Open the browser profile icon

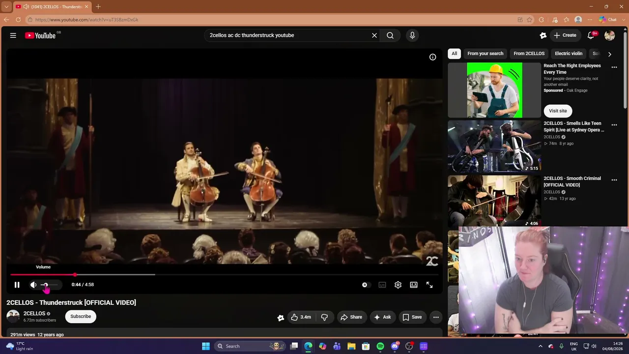coord(578,20)
